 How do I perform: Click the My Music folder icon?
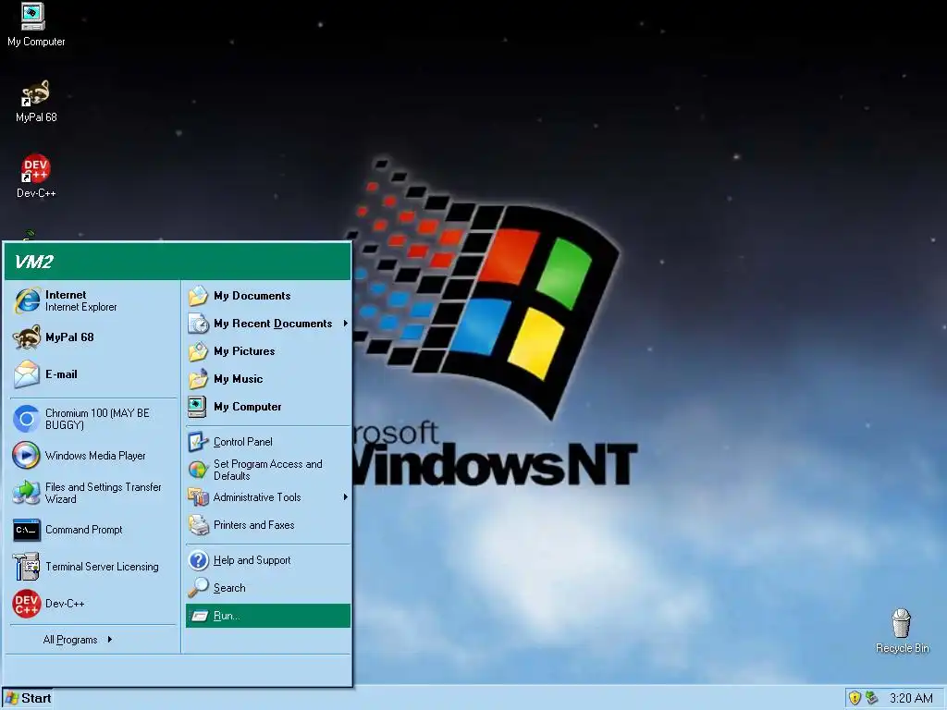pyautogui.click(x=198, y=379)
